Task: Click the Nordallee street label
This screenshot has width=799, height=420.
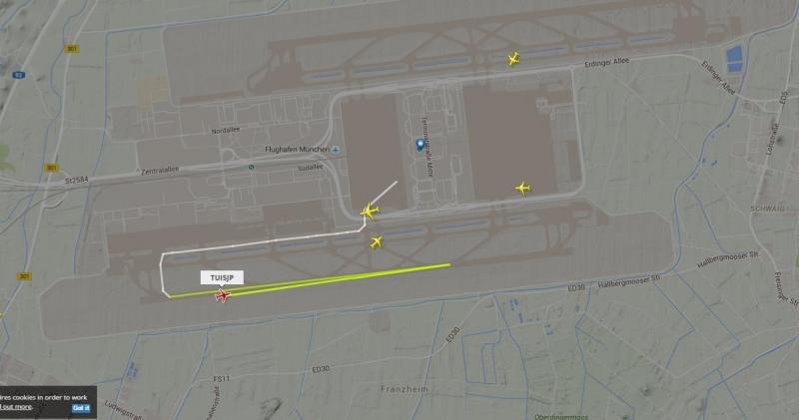Action: (x=226, y=131)
